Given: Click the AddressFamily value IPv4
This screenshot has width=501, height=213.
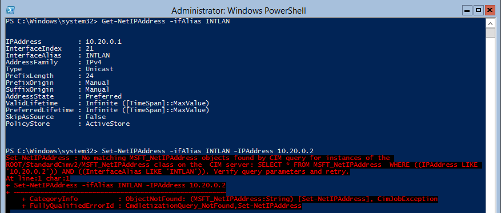Looking at the screenshot, I should click(93, 62).
